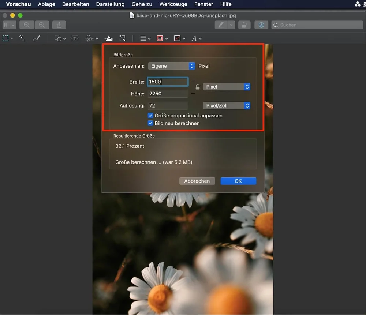Open the fill color swatch icon

coord(177,38)
